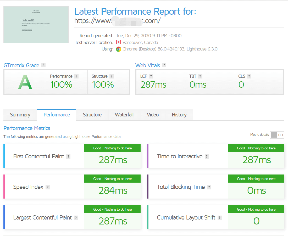This screenshot has width=288, height=242.
Task: Click help icon beside CLS
Action: point(249,76)
